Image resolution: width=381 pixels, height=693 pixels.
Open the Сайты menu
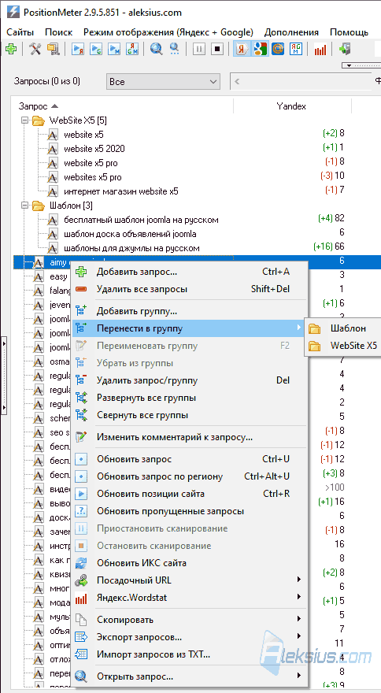tap(20, 32)
